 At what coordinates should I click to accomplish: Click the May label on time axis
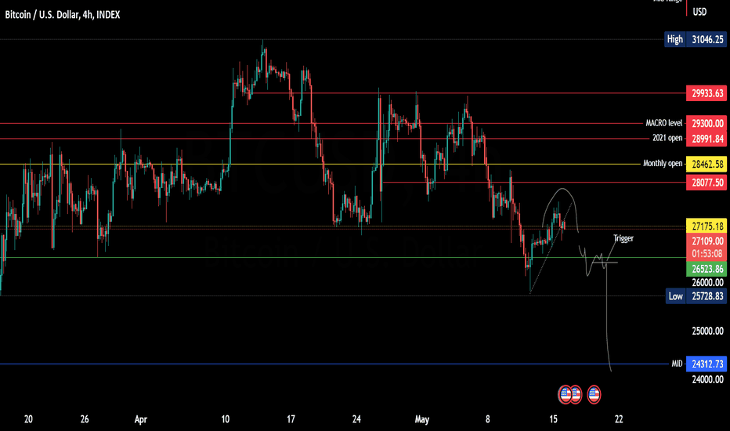[x=422, y=419]
